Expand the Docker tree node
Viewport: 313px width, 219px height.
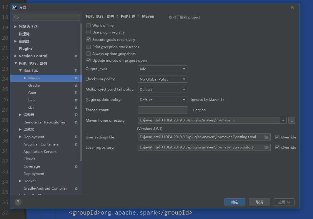(20, 181)
